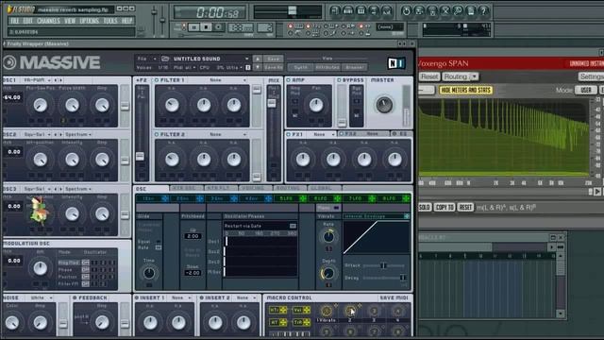The image size is (604, 340).
Task: Click the Massive logo circle icon
Action: coord(9,62)
